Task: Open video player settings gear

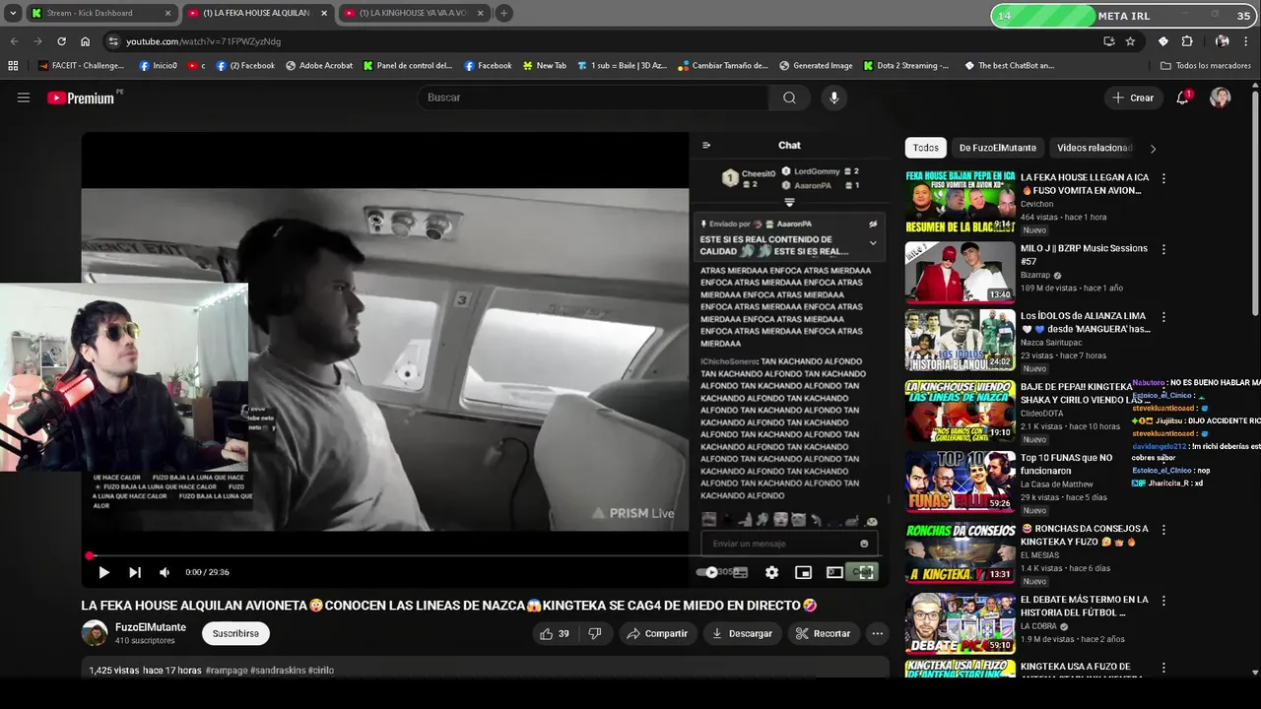Action: point(771,572)
